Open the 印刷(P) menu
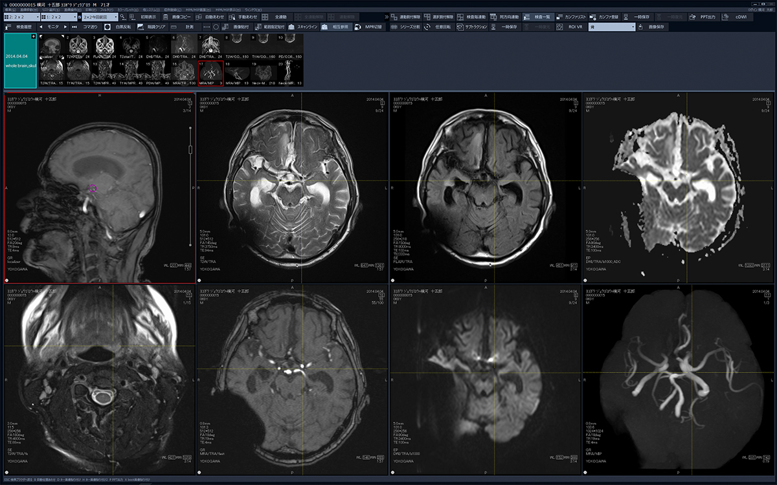777x485 pixels. click(91, 10)
